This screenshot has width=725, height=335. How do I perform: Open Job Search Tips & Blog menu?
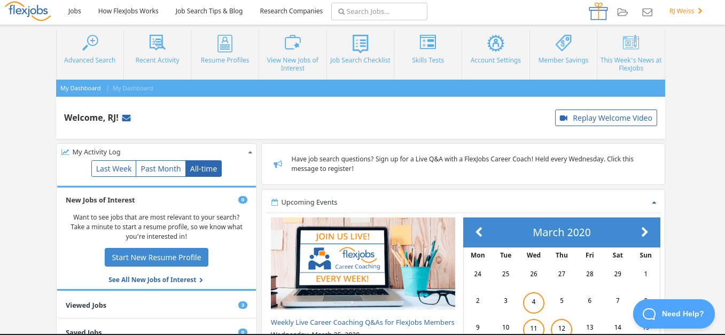coord(209,11)
